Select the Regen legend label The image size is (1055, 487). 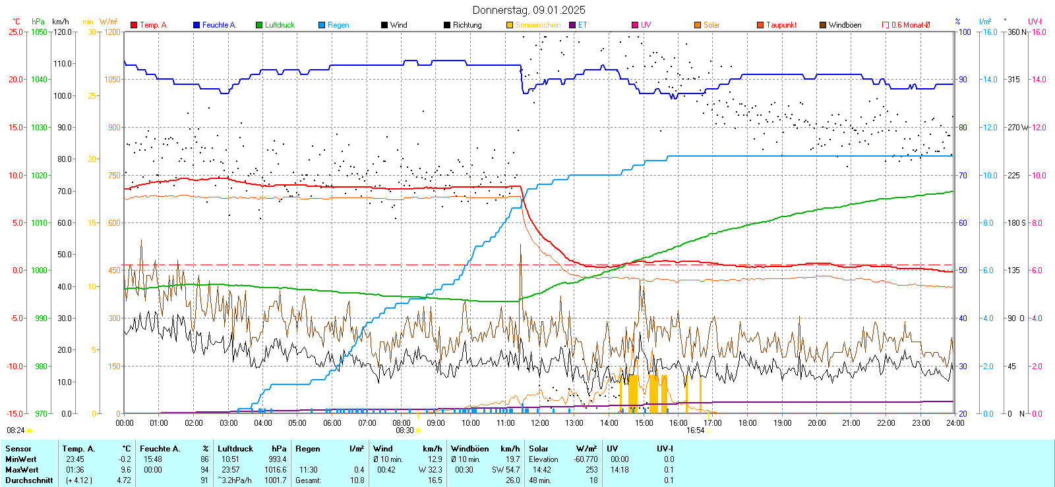[x=338, y=25]
